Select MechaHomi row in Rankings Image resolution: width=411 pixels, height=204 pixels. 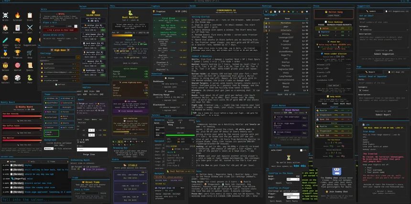pyautogui.click(x=286, y=23)
